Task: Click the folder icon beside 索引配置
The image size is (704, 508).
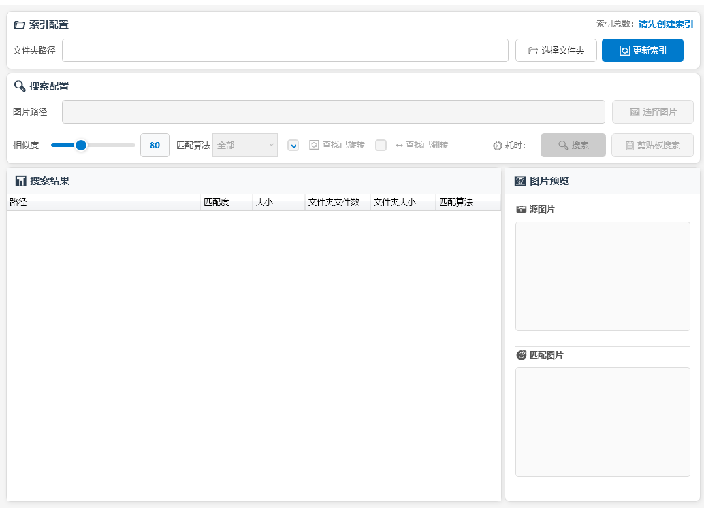Action: tap(20, 25)
